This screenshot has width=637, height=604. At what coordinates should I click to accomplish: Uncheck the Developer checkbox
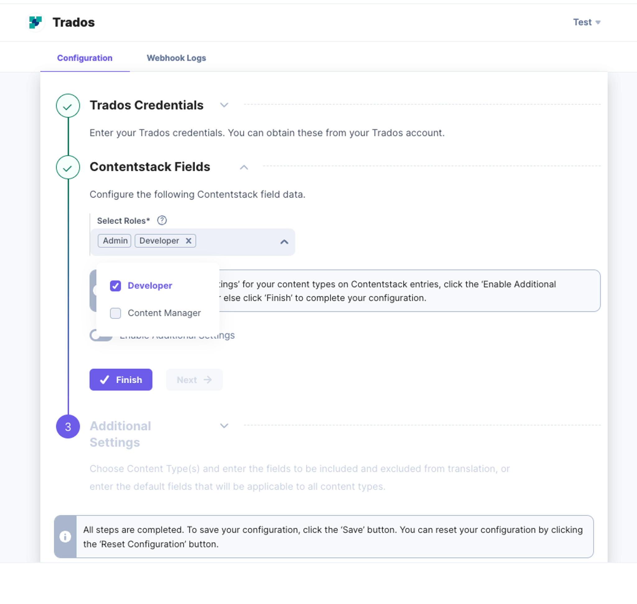(x=115, y=285)
